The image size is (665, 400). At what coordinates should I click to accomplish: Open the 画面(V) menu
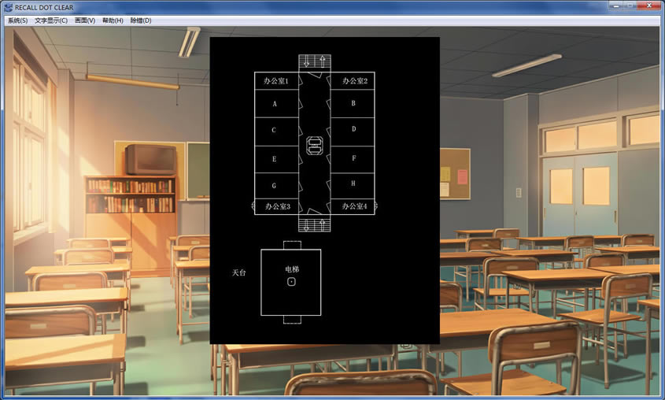pyautogui.click(x=85, y=20)
